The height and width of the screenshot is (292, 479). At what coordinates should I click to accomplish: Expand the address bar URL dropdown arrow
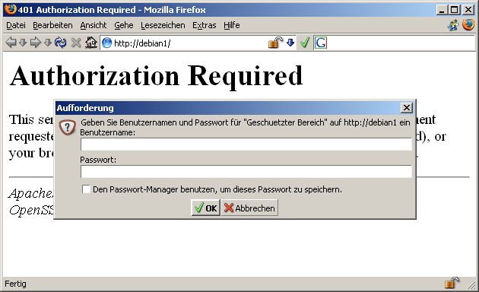290,43
